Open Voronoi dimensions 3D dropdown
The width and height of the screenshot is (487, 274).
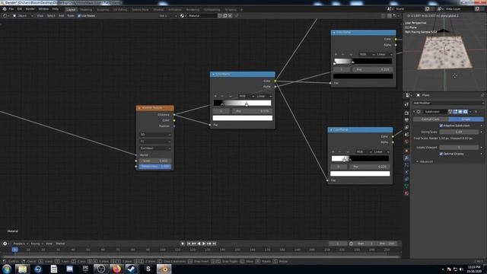pyautogui.click(x=155, y=135)
